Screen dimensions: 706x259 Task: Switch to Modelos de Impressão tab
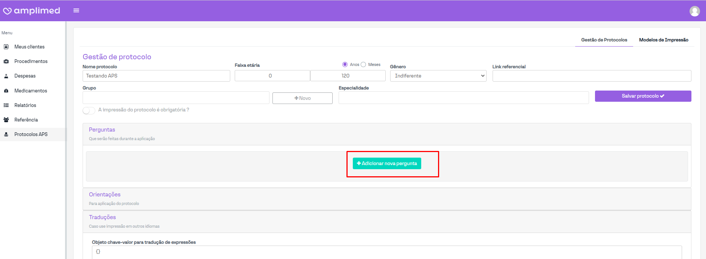coord(663,40)
